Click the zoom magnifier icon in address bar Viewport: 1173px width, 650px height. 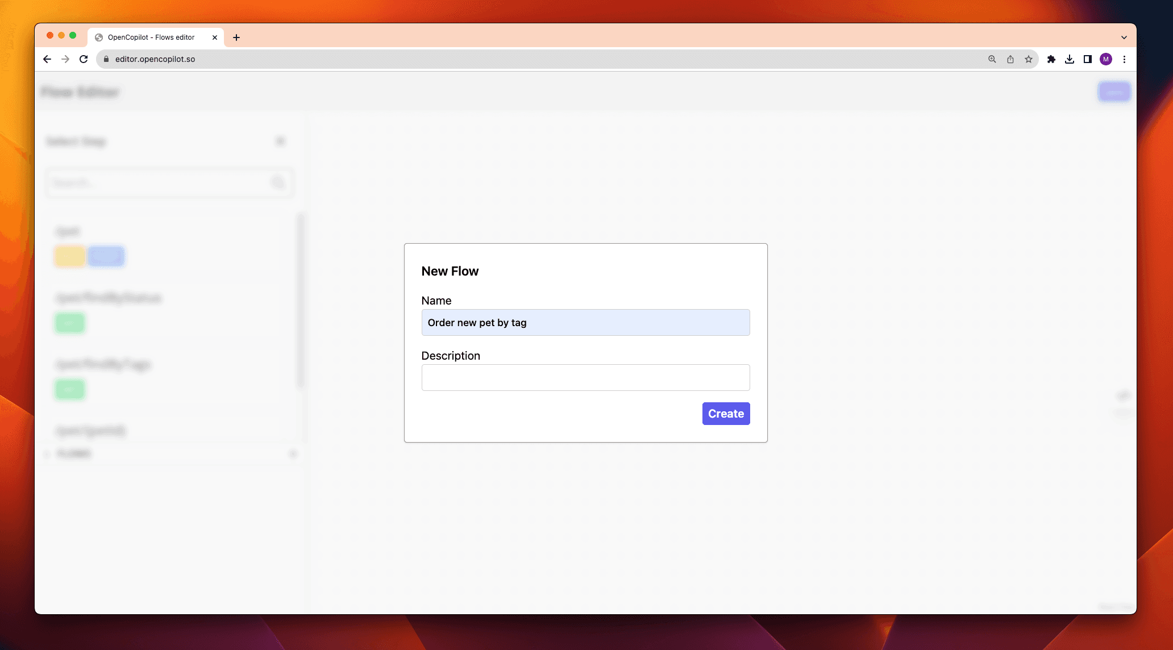992,59
